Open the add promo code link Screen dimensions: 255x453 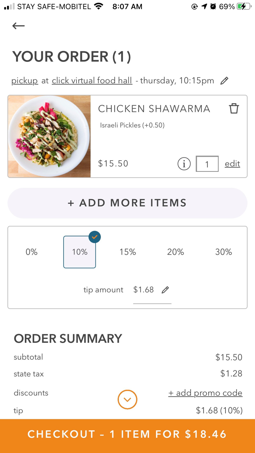click(x=205, y=393)
